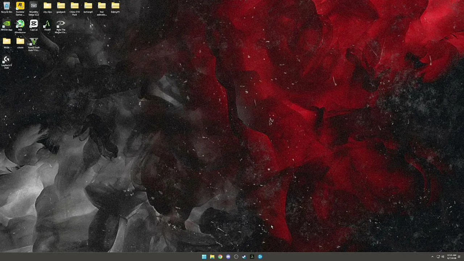The image size is (464, 261).
Task: Open the round gray taskbar app icon
Action: (236, 257)
